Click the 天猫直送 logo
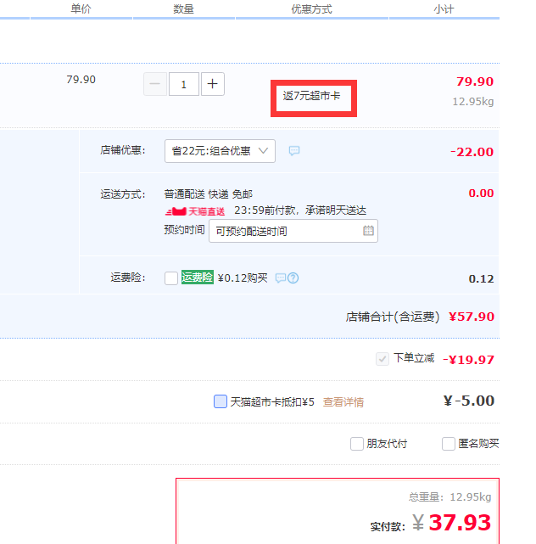The image size is (536, 544). click(196, 210)
